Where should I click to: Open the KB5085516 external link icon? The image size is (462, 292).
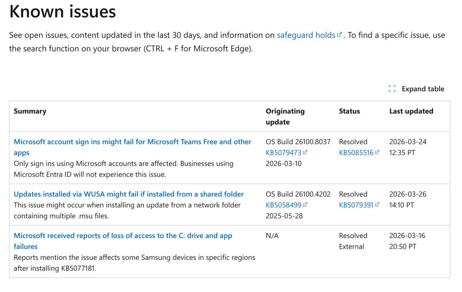pos(377,152)
